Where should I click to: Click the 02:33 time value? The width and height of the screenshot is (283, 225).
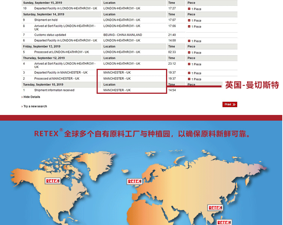tap(172, 52)
